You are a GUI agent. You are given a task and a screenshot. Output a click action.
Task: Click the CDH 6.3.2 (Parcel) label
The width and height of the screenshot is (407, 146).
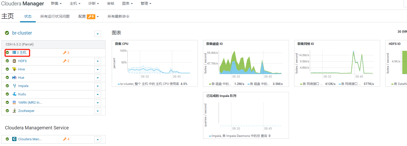pyautogui.click(x=20, y=44)
